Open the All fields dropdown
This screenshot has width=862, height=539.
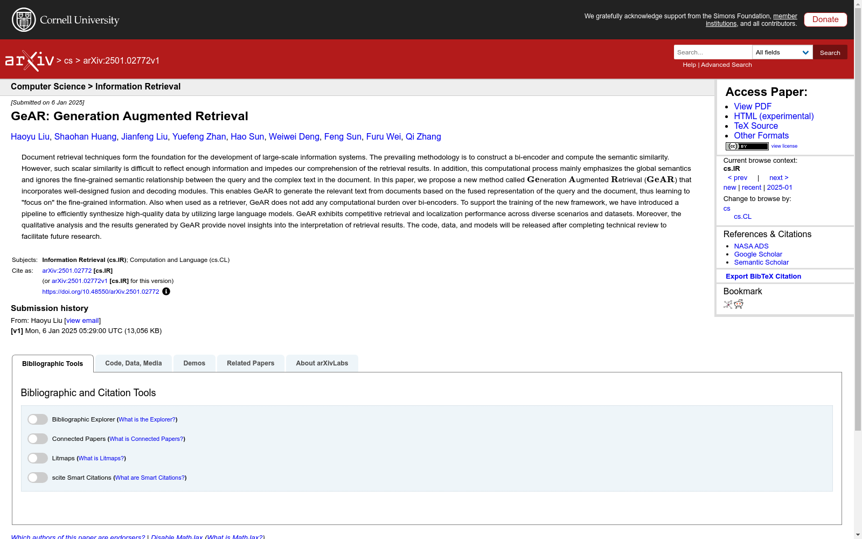tap(782, 52)
